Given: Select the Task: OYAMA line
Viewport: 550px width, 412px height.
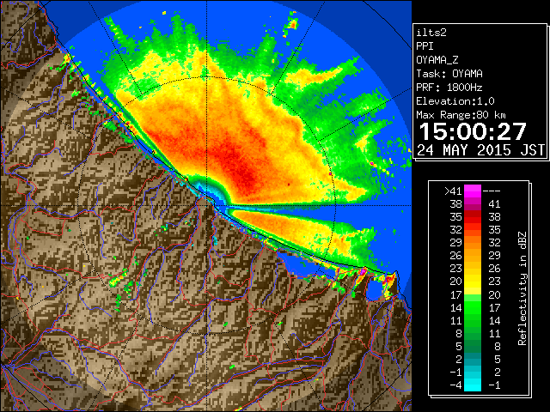Looking at the screenshot, I should tap(449, 74).
